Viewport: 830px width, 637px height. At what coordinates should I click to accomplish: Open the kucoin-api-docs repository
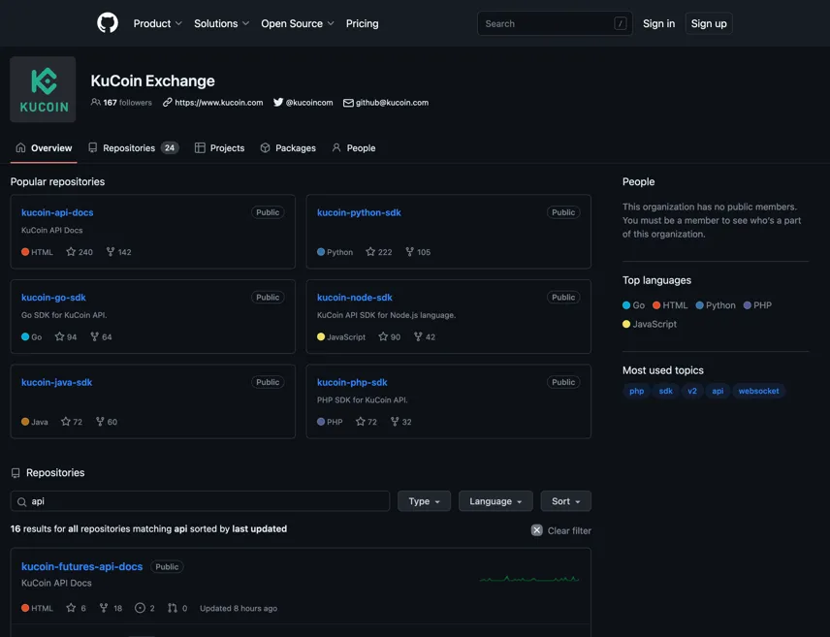[57, 212]
